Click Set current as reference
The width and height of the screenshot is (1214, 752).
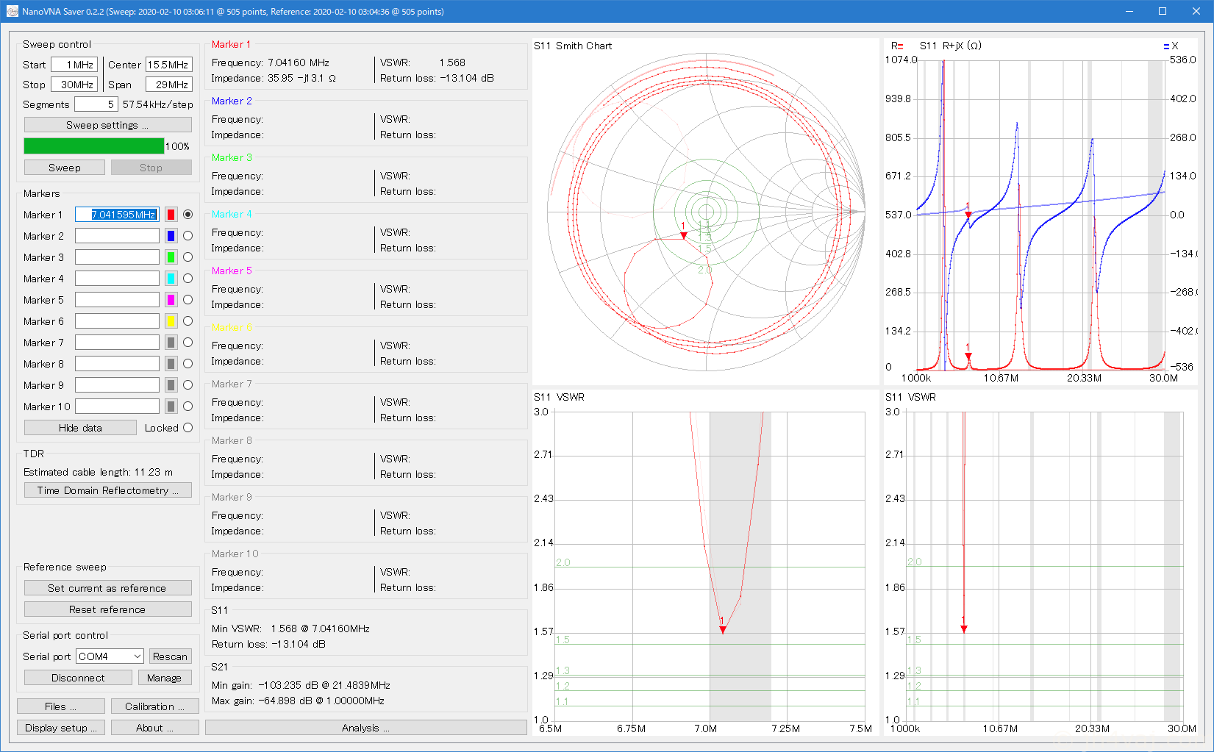pyautogui.click(x=108, y=588)
